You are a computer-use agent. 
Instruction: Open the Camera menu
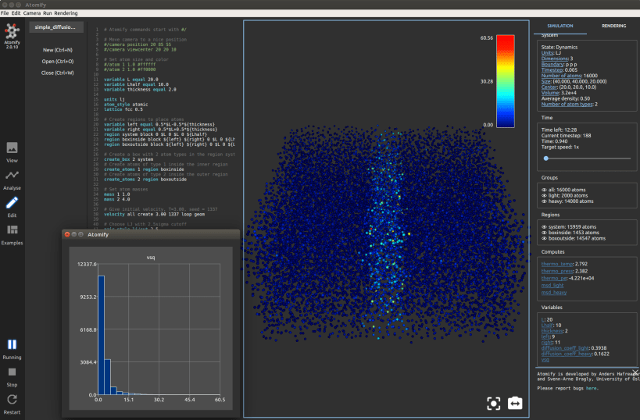33,13
